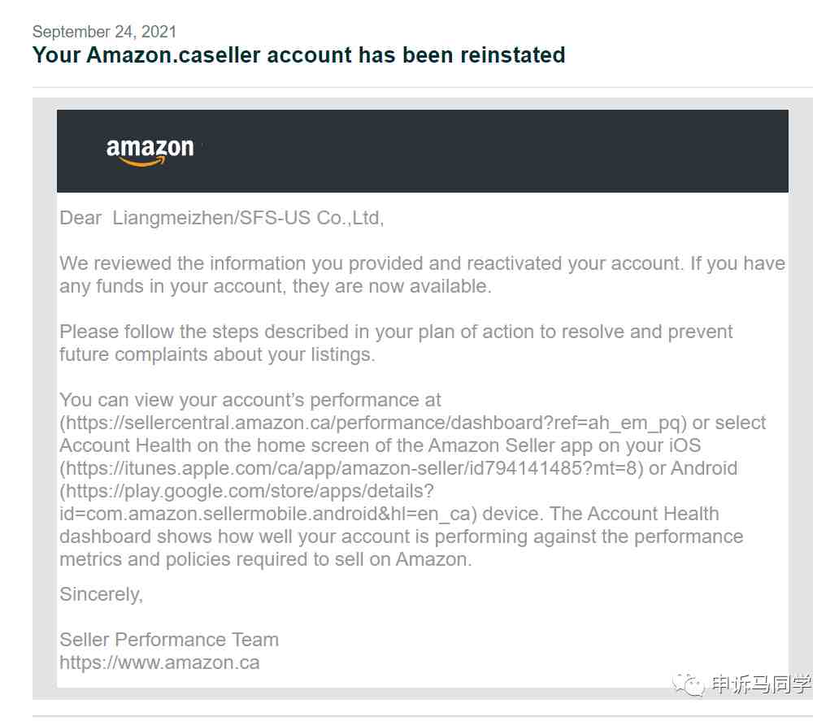Image resolution: width=839 pixels, height=721 pixels.
Task: Click the paragraph about reactivated account funds
Action: point(422,275)
